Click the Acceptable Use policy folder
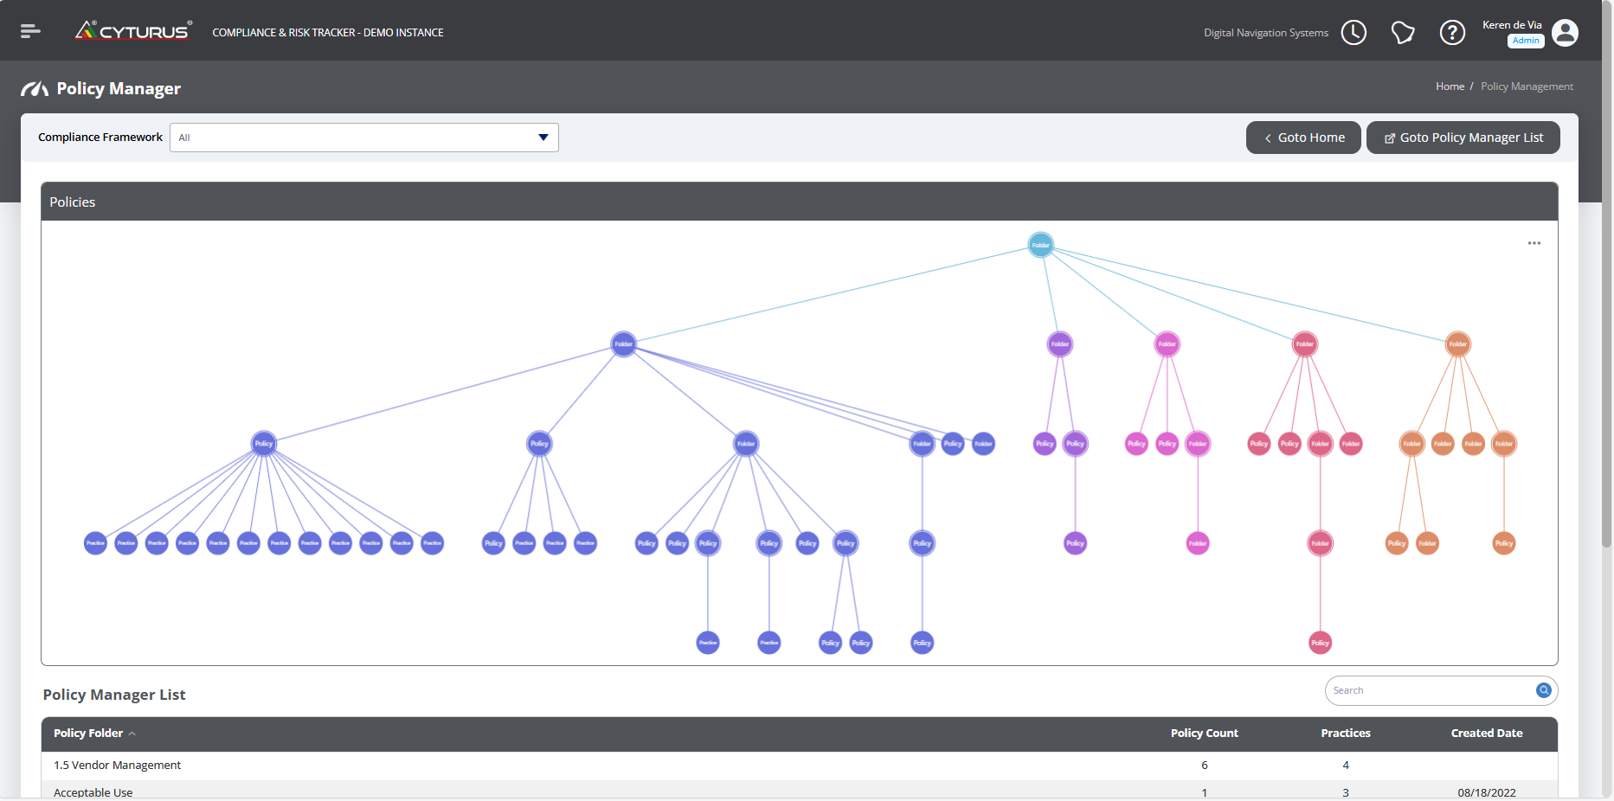The height and width of the screenshot is (801, 1614). tap(93, 791)
